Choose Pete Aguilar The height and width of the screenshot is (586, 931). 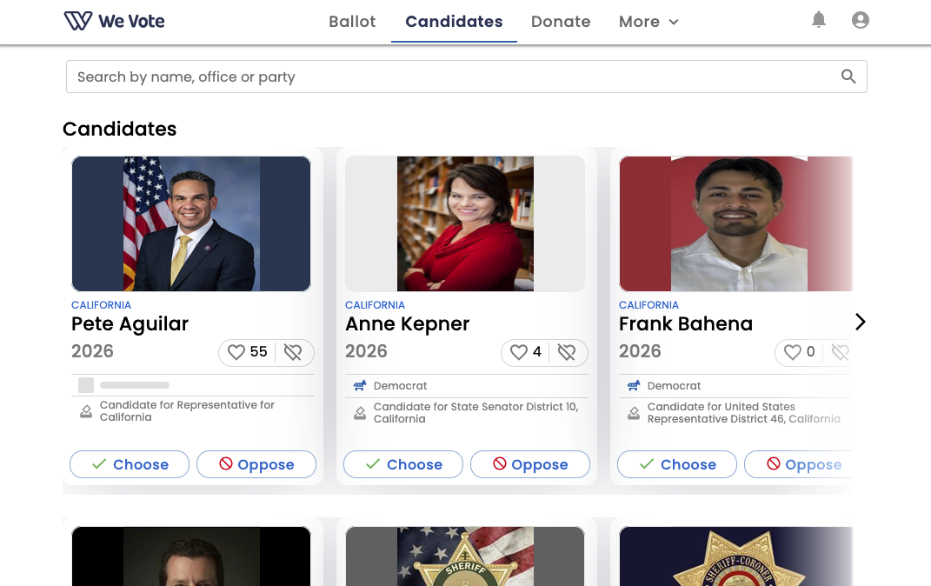click(130, 464)
